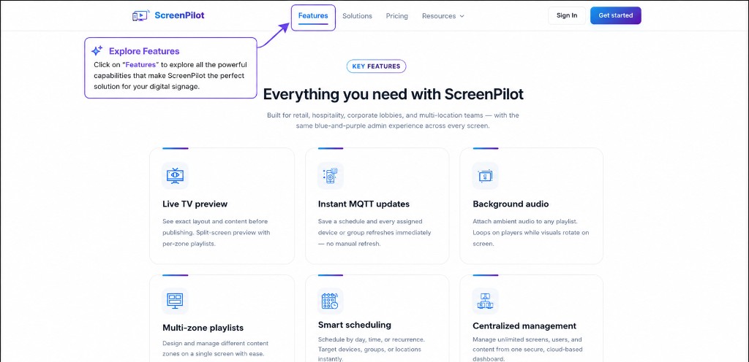The width and height of the screenshot is (749, 362).
Task: Click the Centralized management card title
Action: point(524,326)
